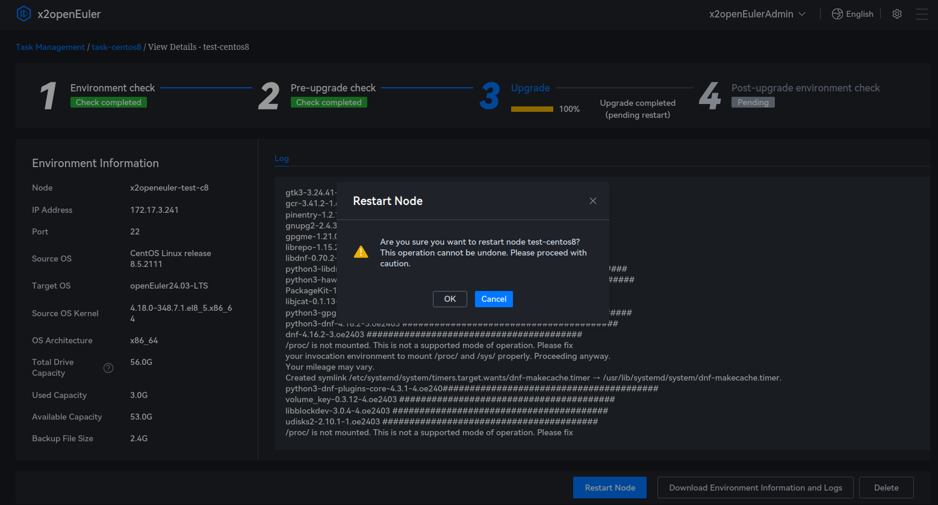This screenshot has width=938, height=505.
Task: Open the English language selector
Action: [859, 14]
